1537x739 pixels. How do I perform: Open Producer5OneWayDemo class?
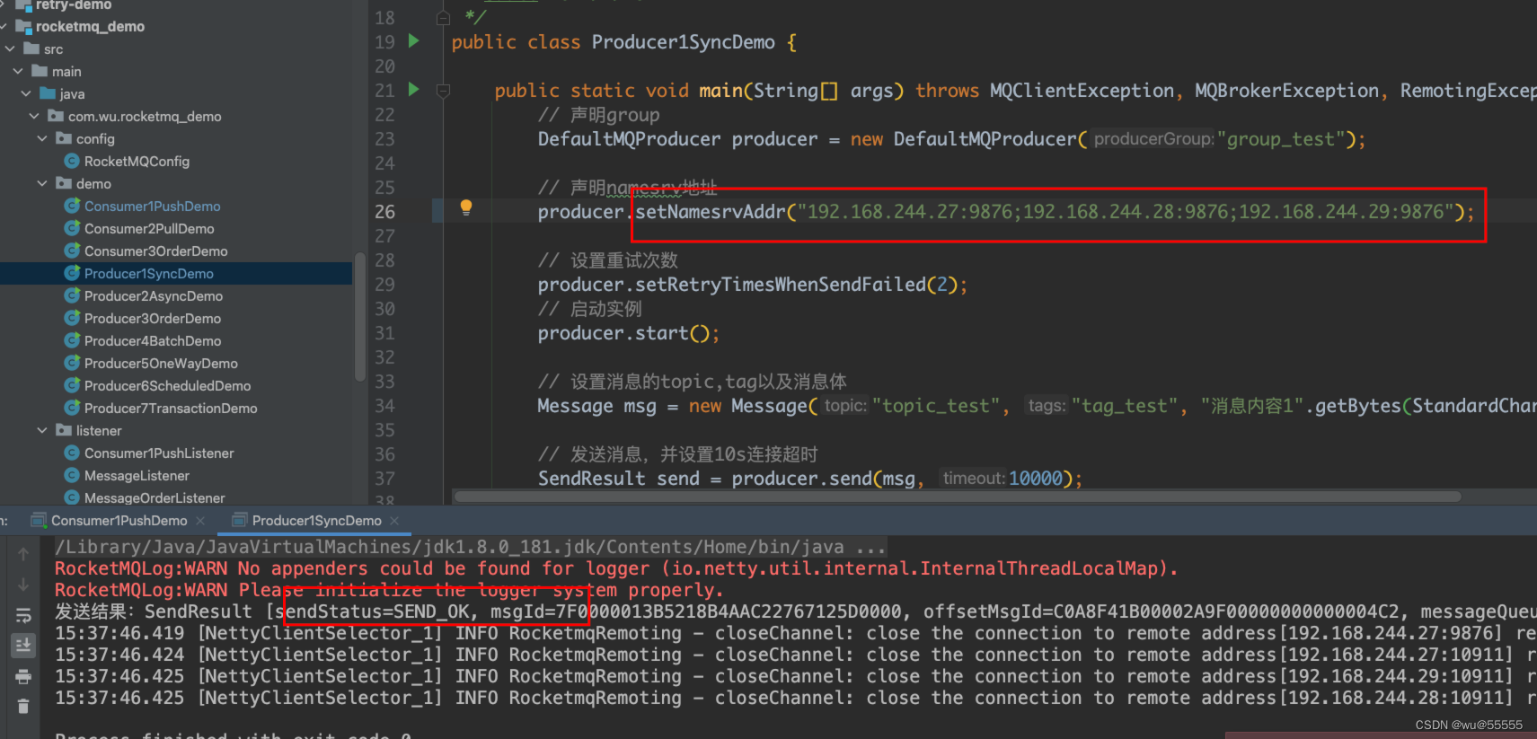[161, 364]
